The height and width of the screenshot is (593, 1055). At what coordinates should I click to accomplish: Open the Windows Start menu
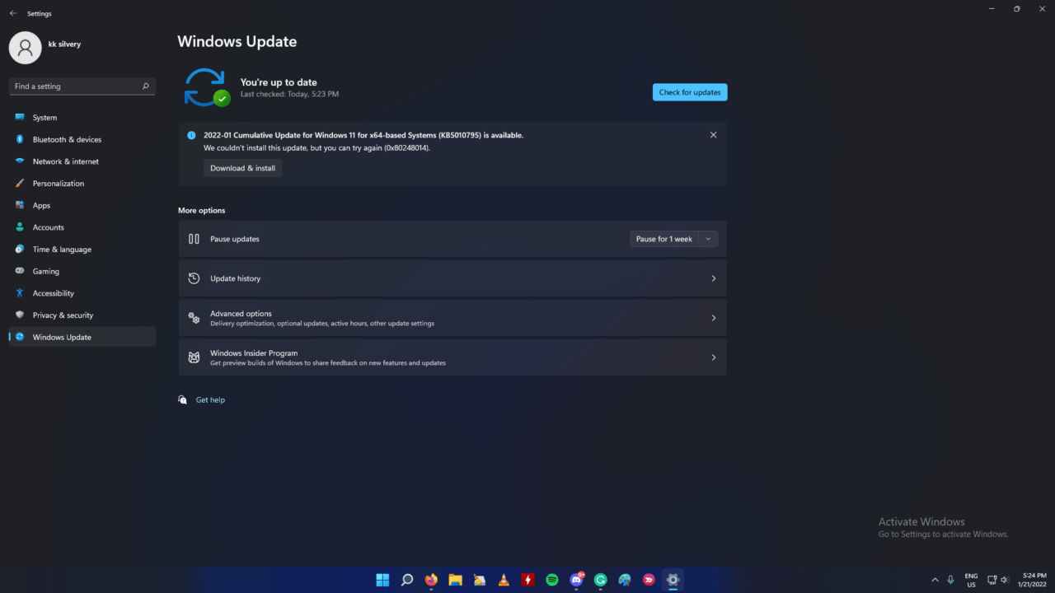pos(382,580)
